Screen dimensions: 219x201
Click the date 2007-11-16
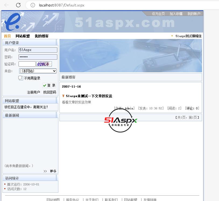[x=71, y=87]
